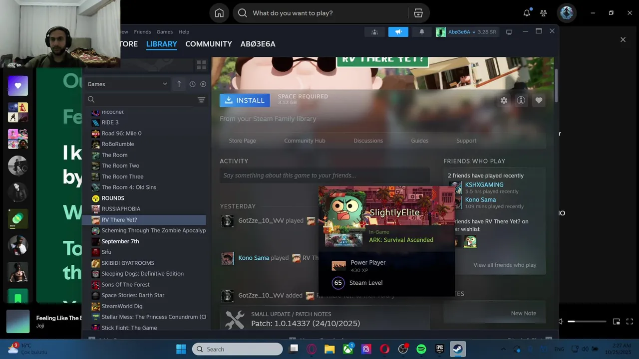
Task: Install RV There Yet?
Action: 245,100
